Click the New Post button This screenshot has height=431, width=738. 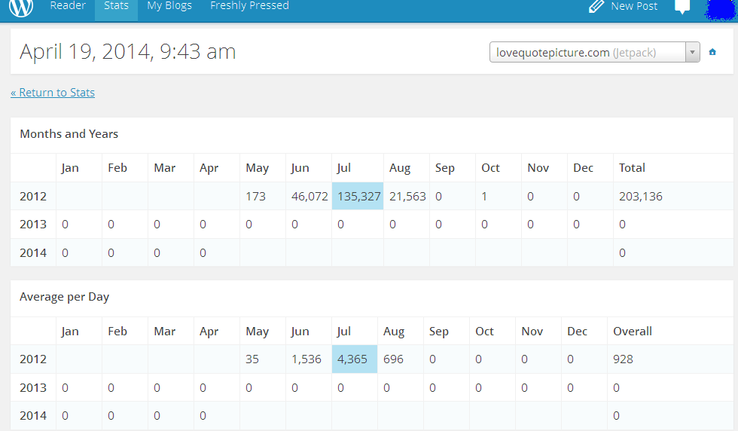pos(624,7)
